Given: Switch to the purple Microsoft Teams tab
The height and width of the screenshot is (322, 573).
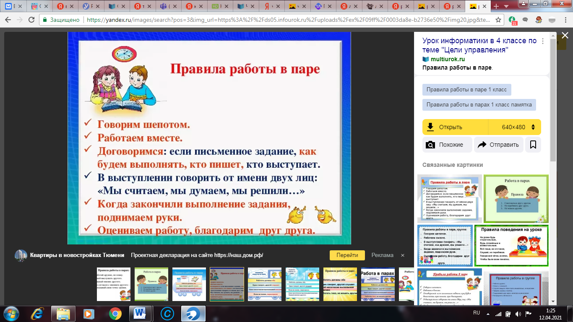Looking at the screenshot, I should [169, 6].
